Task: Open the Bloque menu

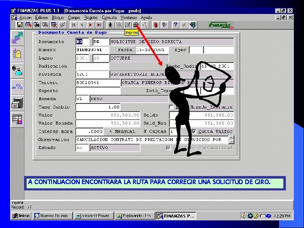Action: 58,18
